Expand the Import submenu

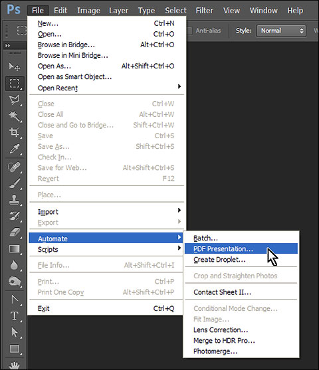(106, 212)
